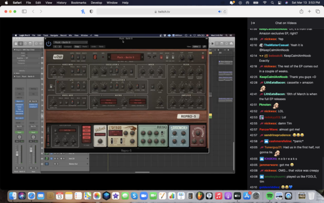Toggle Oscillator A sync switch
The height and width of the screenshot is (203, 324).
click(x=131, y=71)
